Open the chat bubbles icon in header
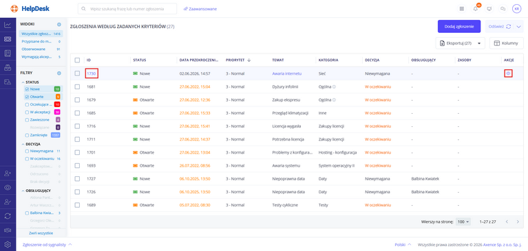Image resolution: width=528 pixels, height=251 pixels. click(x=503, y=9)
